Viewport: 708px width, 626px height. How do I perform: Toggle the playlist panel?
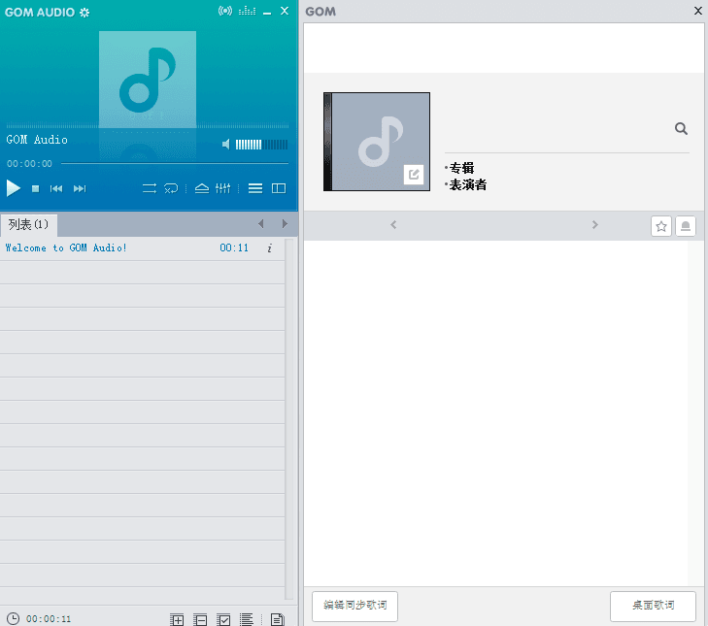255,188
